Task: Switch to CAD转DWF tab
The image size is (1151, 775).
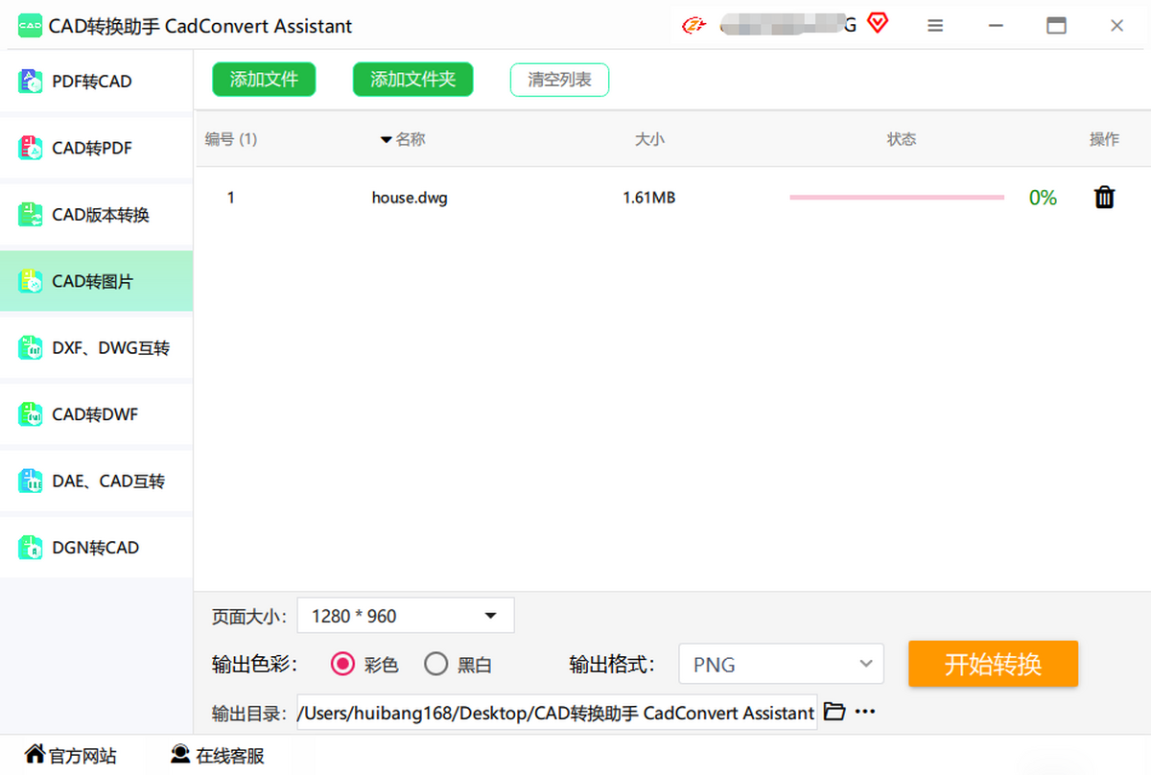Action: [96, 414]
